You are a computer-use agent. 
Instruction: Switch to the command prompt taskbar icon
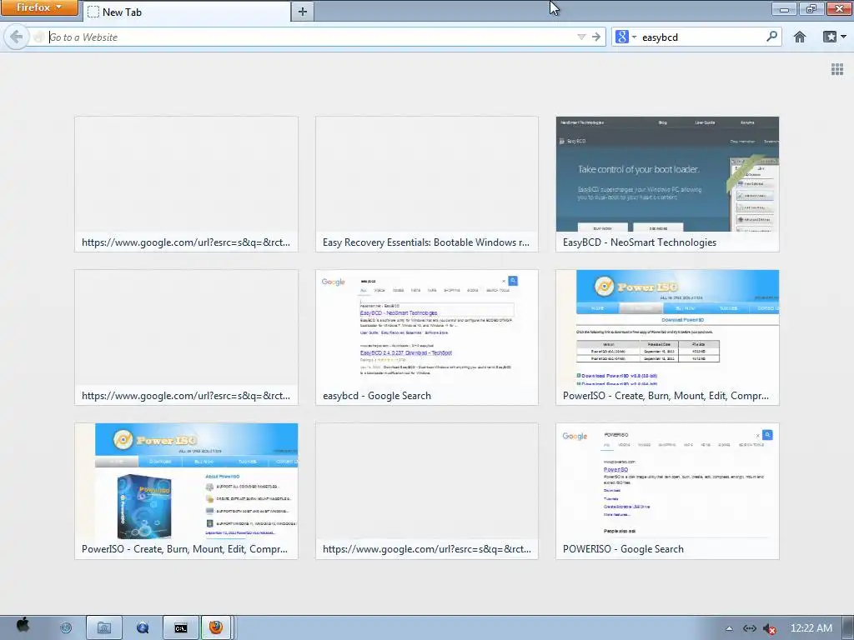(x=180, y=628)
